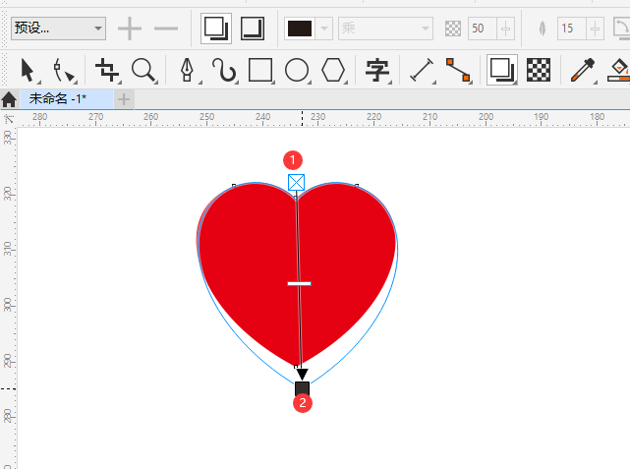This screenshot has height=469, width=630.
Task: Click the opacity slider button beside 50
Action: (505, 29)
